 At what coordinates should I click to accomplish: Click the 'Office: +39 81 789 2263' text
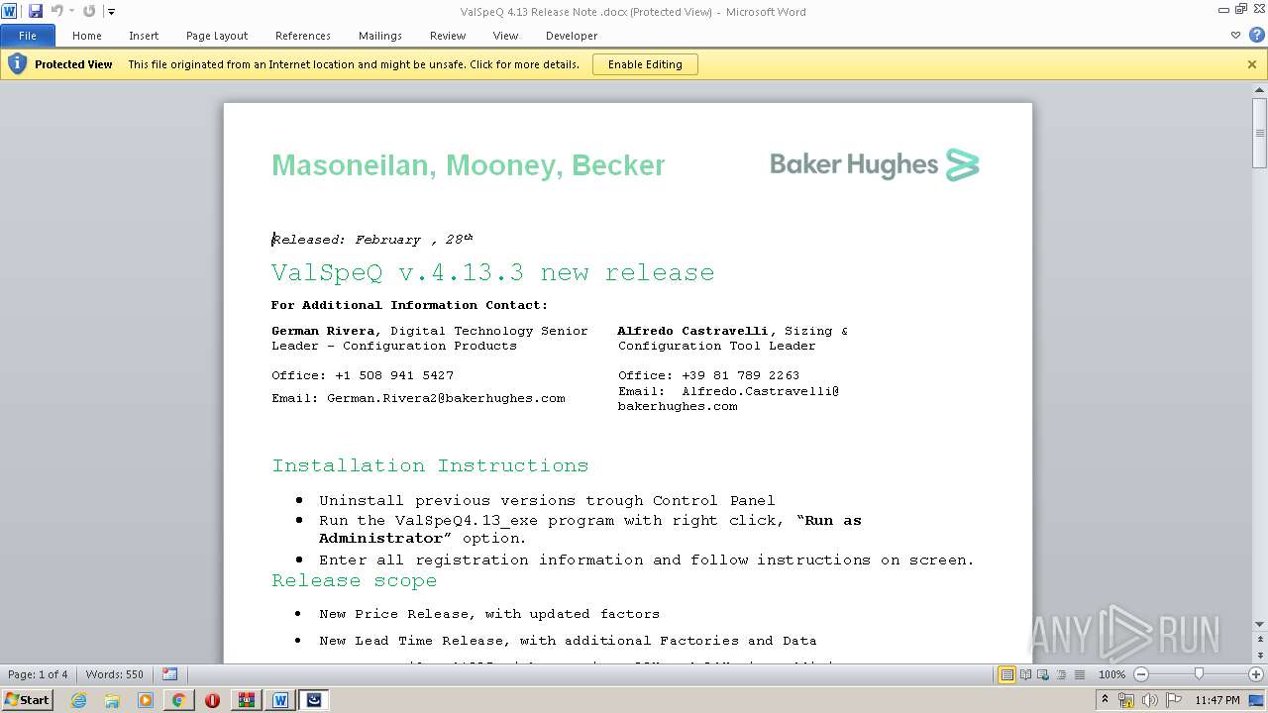(708, 375)
